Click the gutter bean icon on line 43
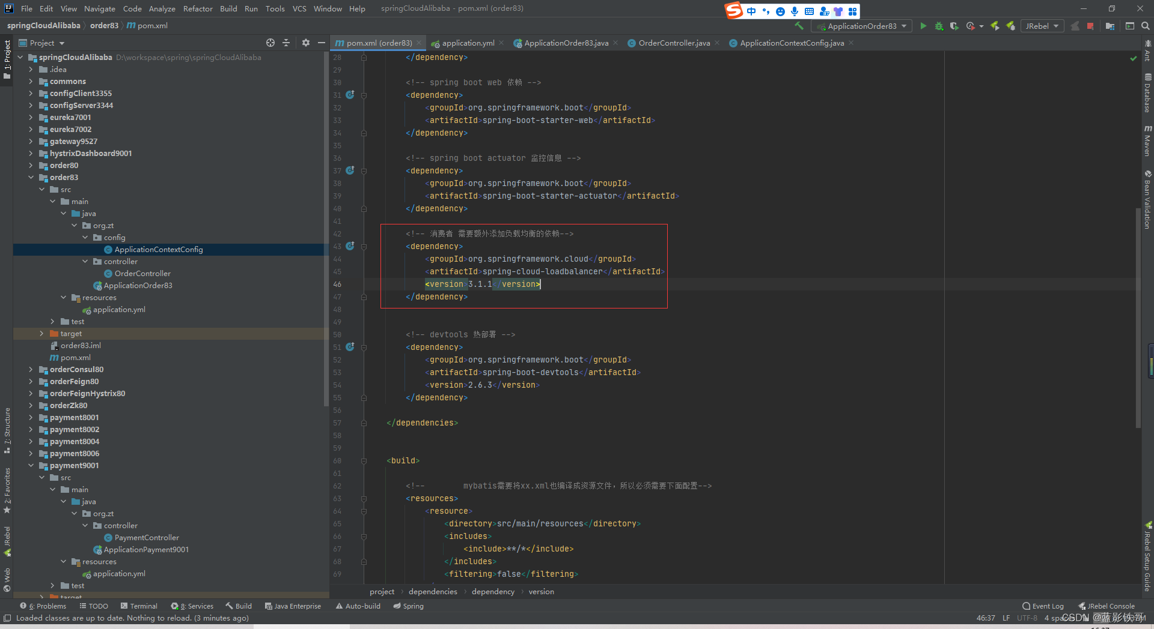This screenshot has height=629, width=1154. (x=350, y=246)
